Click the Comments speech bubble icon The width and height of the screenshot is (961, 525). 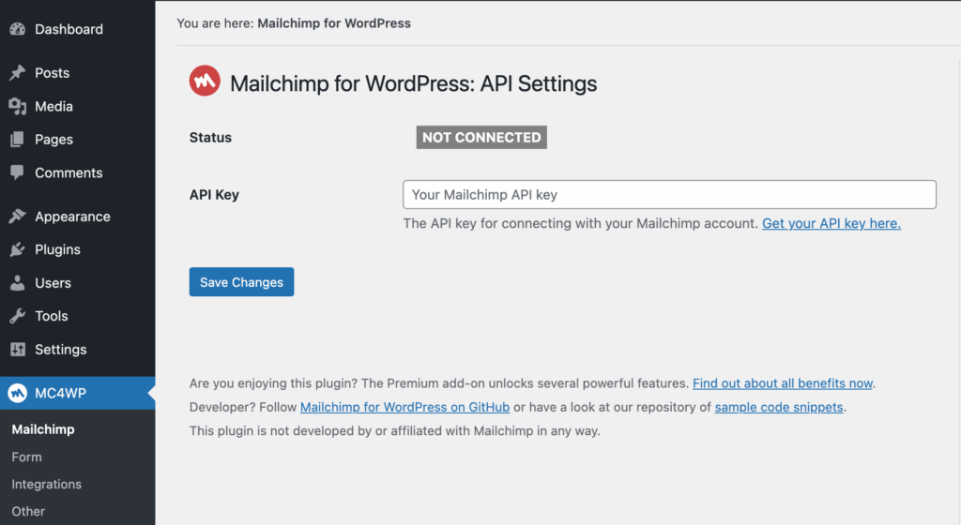(18, 172)
